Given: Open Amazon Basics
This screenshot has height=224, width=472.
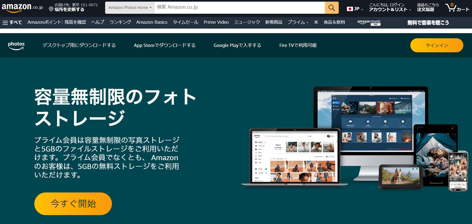Looking at the screenshot, I should click(x=152, y=22).
